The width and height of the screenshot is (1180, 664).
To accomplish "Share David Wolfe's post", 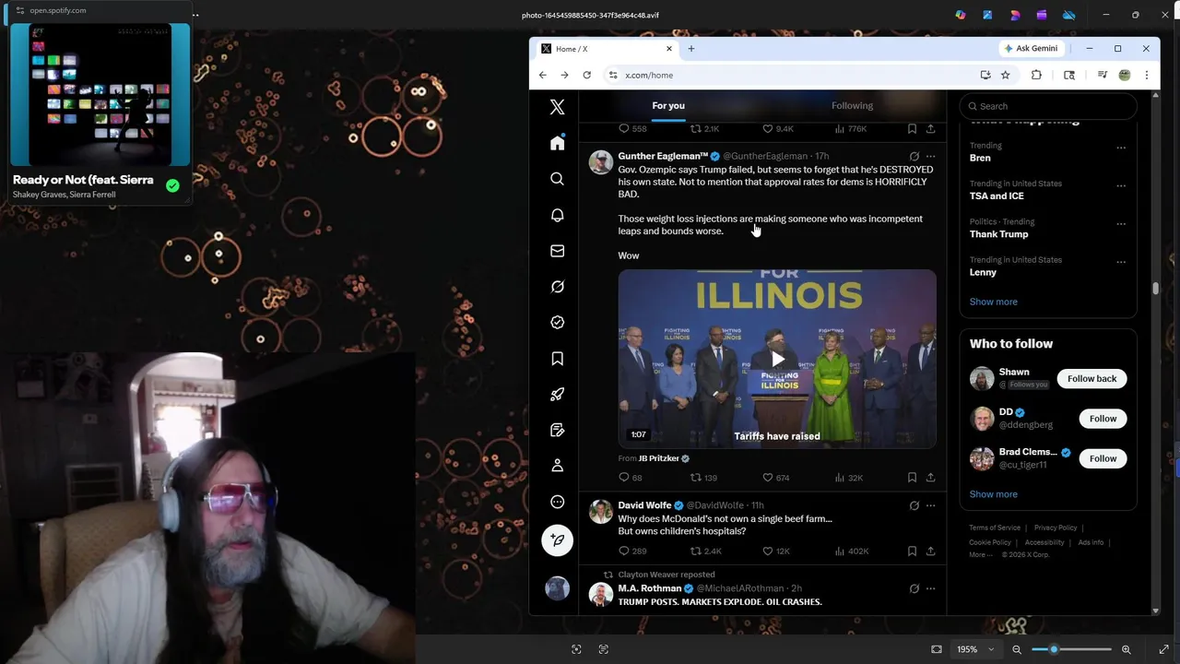I will click(x=930, y=551).
